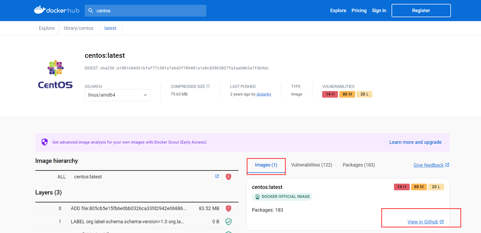Screen dimensions: 481x233
Task: Click the Docker Official Image ribbon icon
Action: [x=257, y=197]
